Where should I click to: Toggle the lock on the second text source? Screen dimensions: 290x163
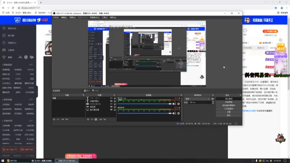coord(115,101)
